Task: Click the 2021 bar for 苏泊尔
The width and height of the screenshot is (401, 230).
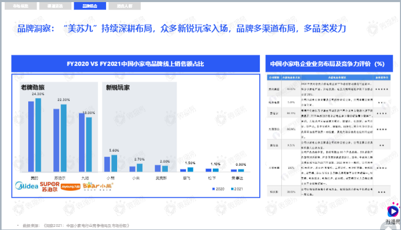Action: (x=63, y=138)
